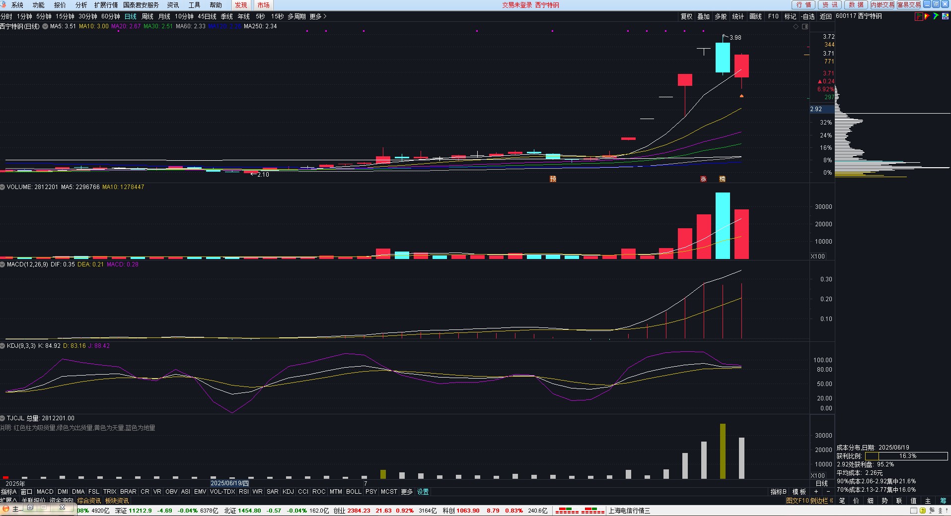Open the 板块资讯 tab
The image size is (951, 516).
tap(117, 501)
